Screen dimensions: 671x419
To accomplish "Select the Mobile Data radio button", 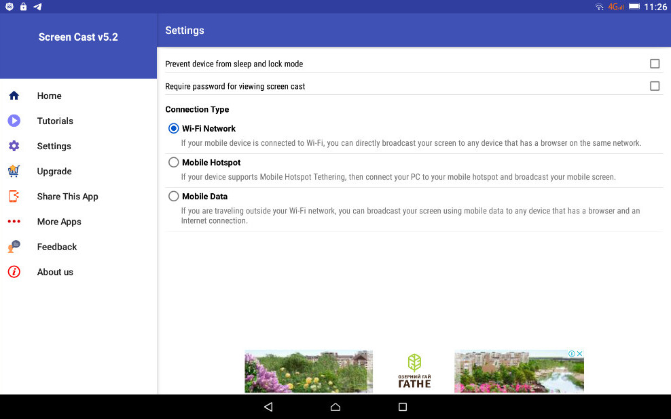I will (x=173, y=196).
